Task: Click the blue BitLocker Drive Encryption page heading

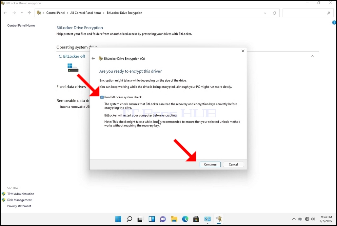Action: tap(80, 28)
